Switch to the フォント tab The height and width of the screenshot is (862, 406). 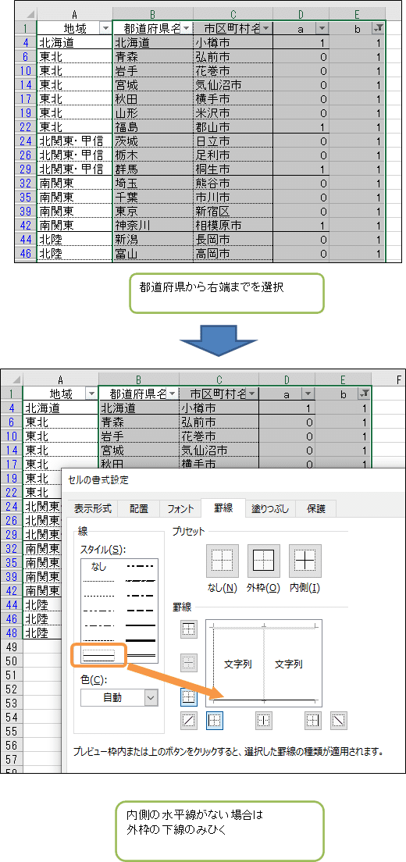(x=180, y=508)
